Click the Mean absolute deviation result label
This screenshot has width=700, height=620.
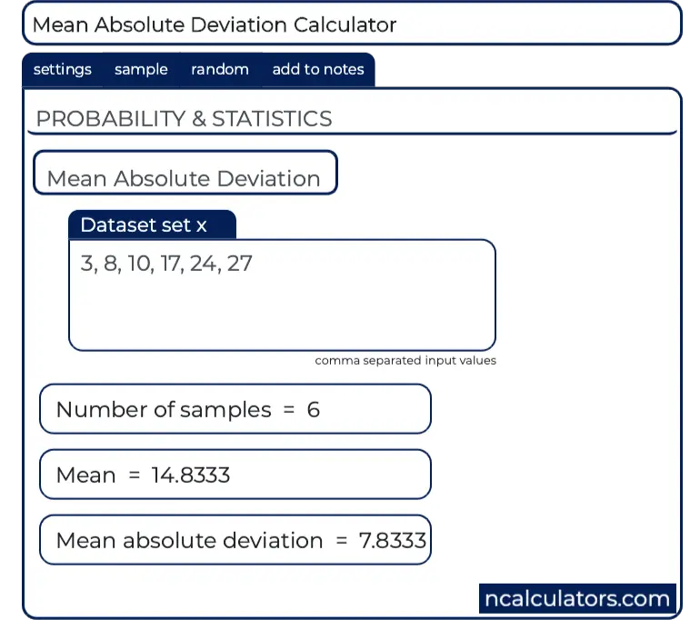[189, 541]
